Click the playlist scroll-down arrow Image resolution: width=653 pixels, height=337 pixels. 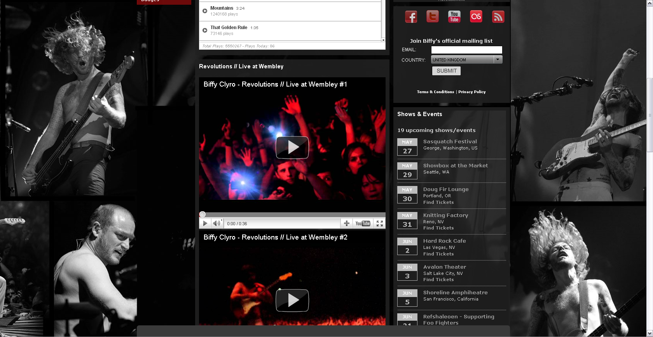383,40
